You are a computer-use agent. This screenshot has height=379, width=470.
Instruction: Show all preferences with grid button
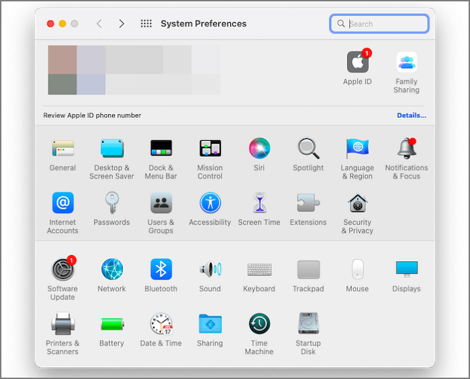[146, 23]
